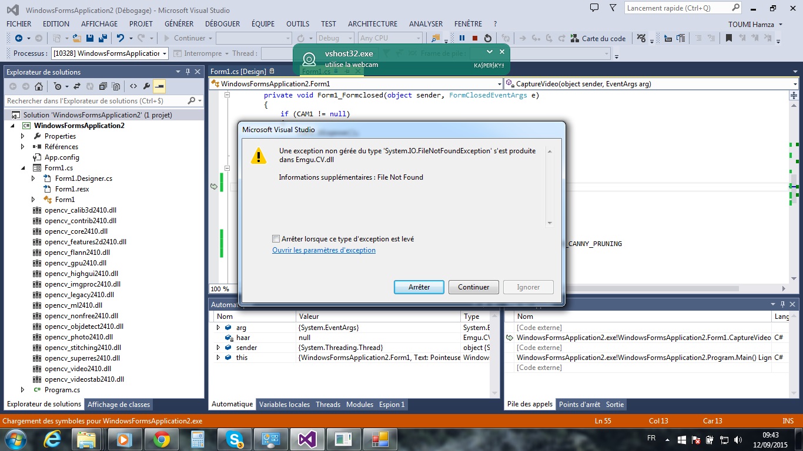Select opencv_core2410.dll in Solution Explorer

click(76, 231)
